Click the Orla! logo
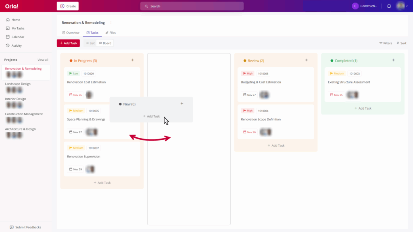Screen dimensions: 413x232 pos(12,6)
